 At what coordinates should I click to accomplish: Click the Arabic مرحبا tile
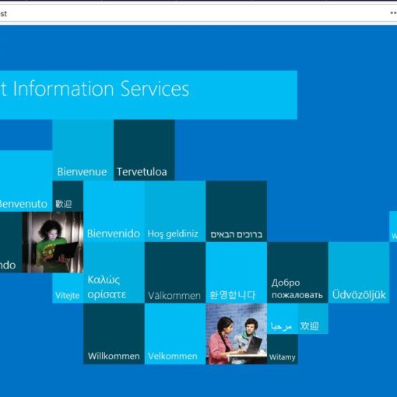tap(283, 318)
